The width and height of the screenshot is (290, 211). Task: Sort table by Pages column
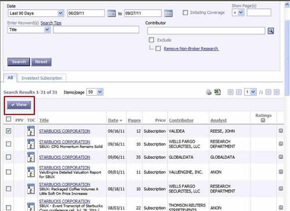[134, 121]
